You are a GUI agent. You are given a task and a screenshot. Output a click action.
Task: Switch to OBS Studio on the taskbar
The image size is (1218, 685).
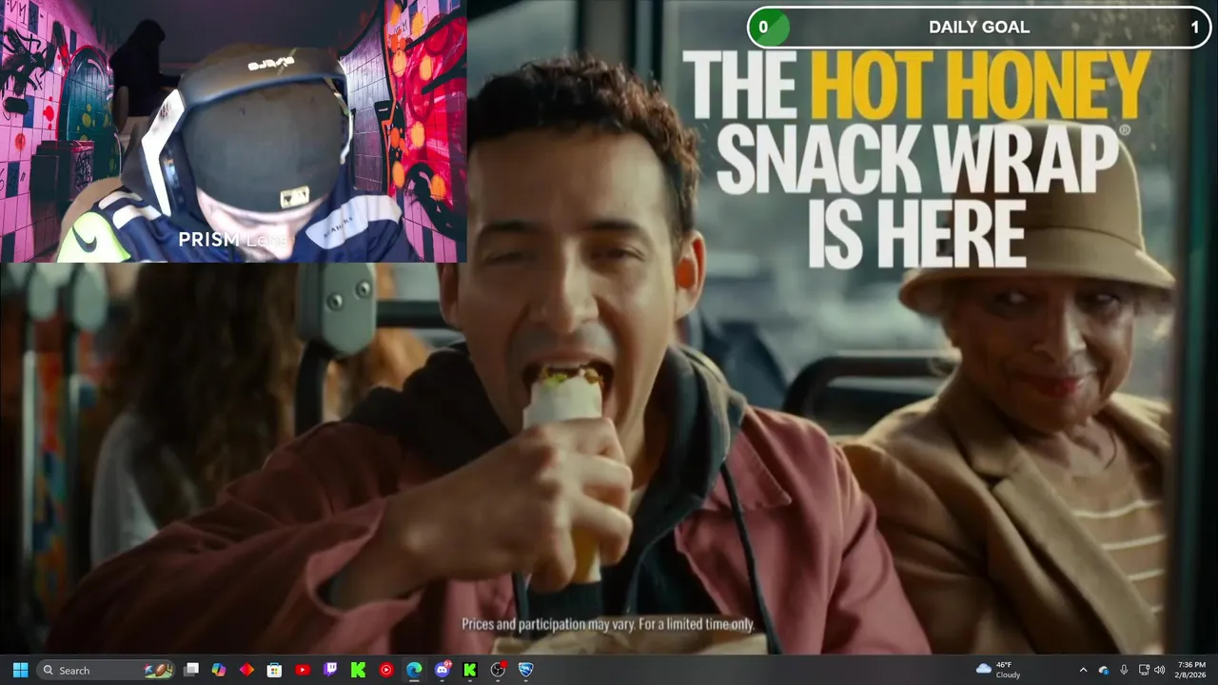[x=498, y=670]
